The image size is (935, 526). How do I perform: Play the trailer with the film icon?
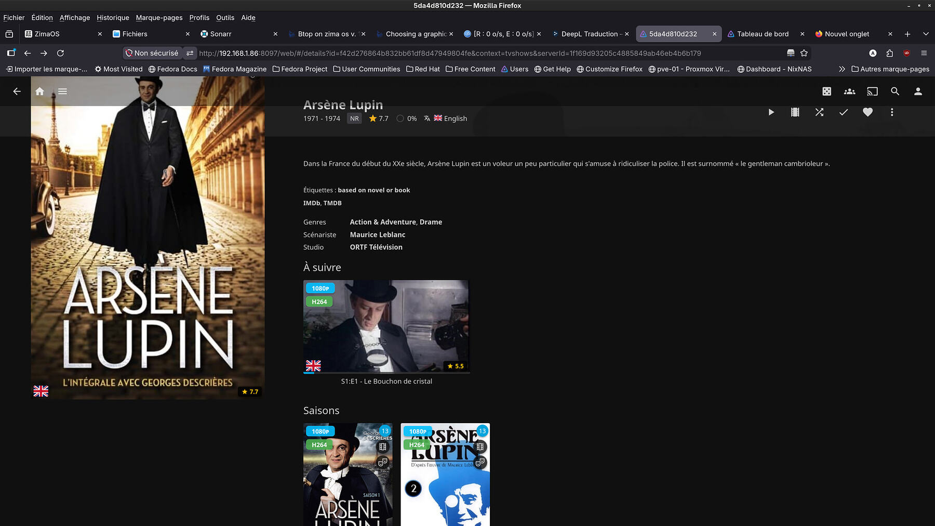coord(795,112)
